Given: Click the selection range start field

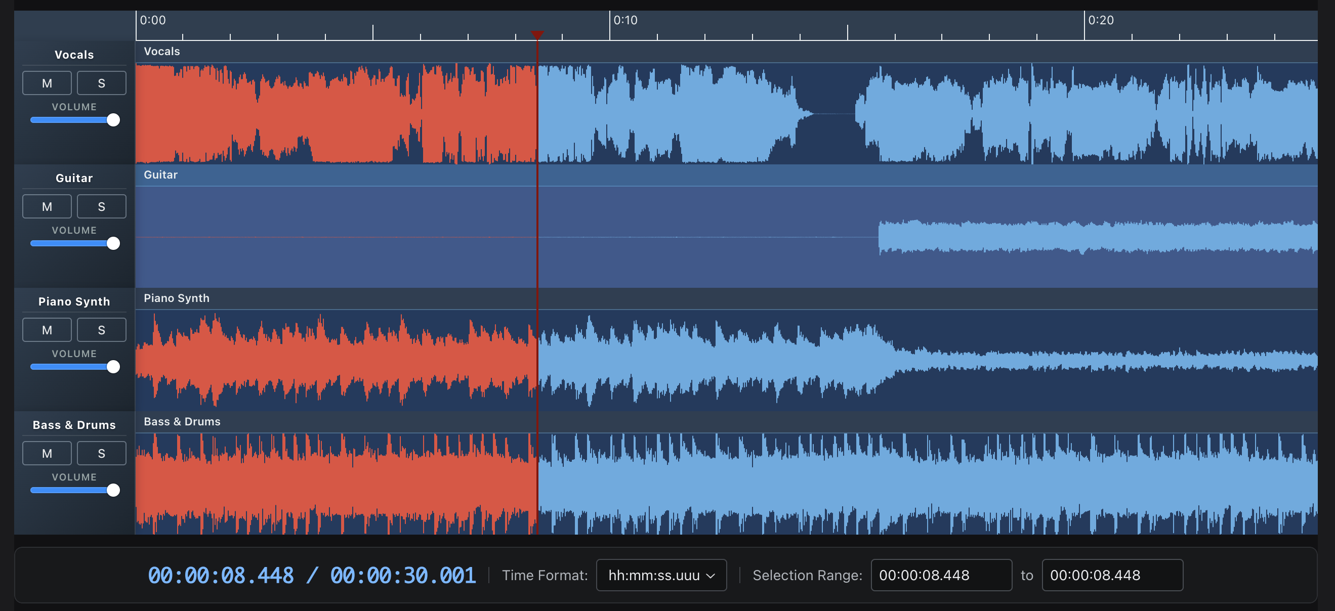Looking at the screenshot, I should 941,575.
